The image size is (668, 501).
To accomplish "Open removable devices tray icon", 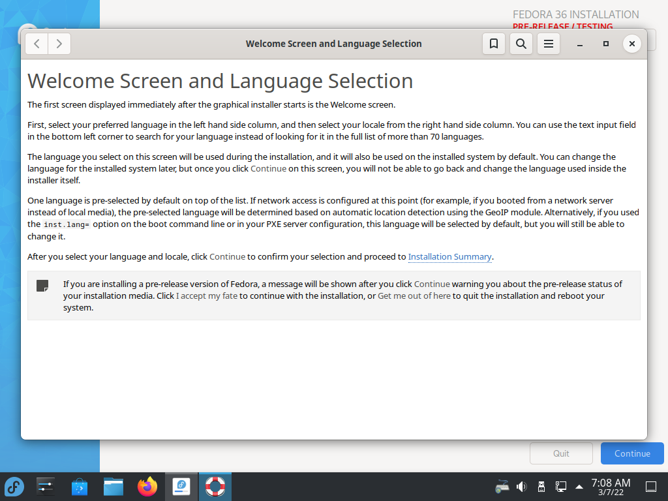I will 541,487.
